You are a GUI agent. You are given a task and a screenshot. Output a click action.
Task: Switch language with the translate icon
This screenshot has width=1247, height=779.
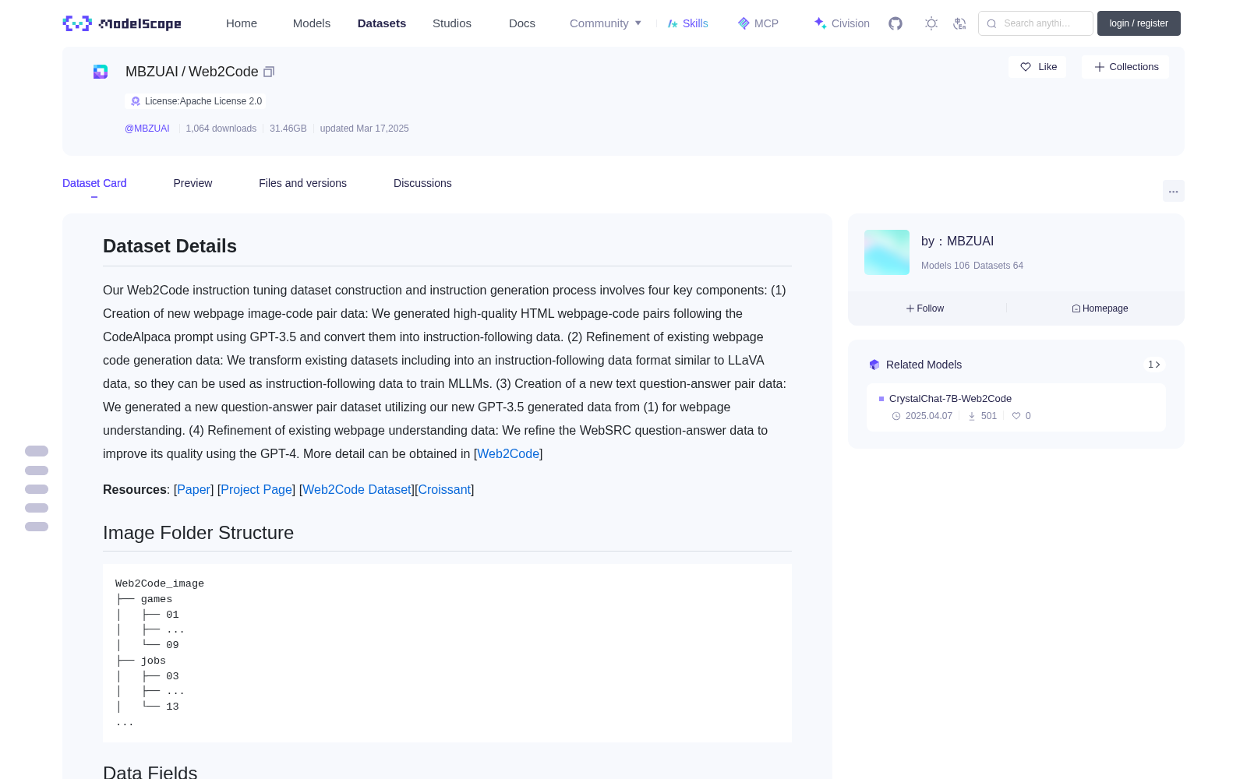point(960,23)
